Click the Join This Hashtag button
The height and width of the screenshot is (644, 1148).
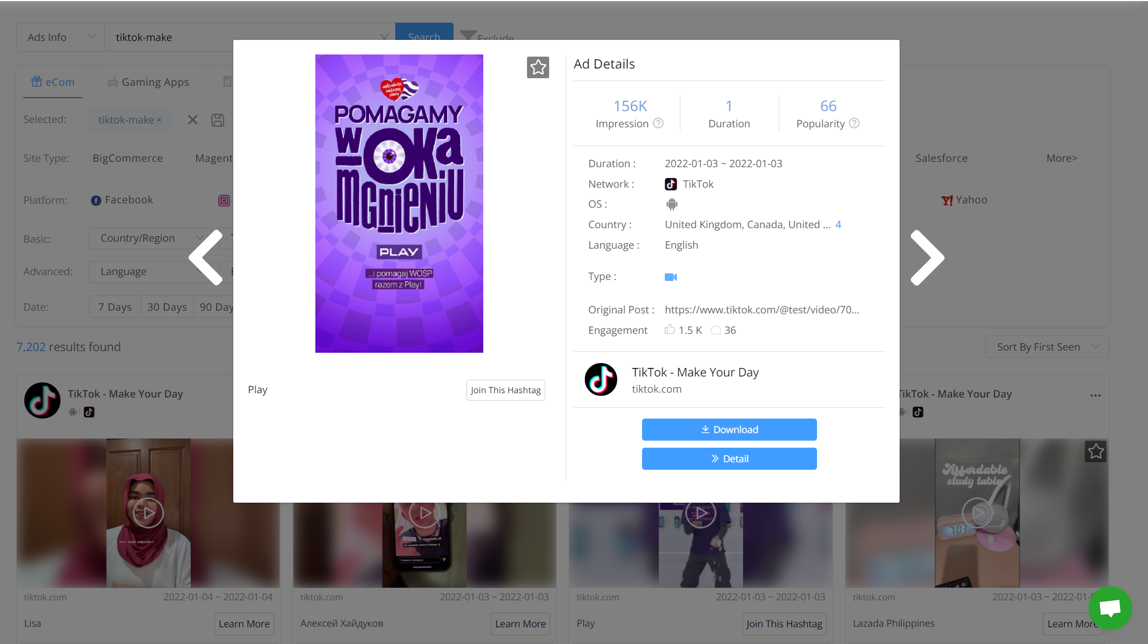(505, 390)
